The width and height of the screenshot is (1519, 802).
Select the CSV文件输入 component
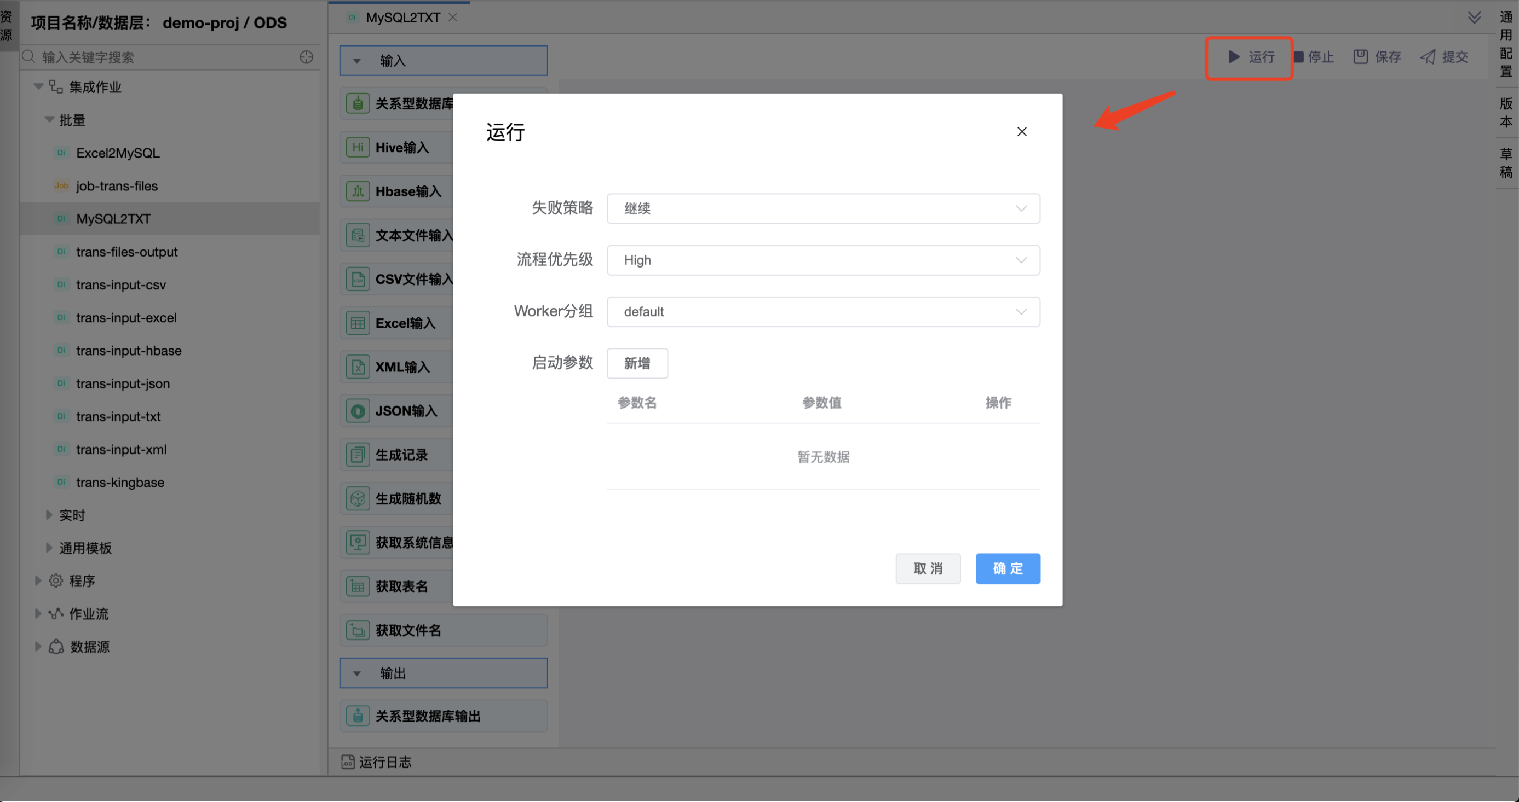click(x=358, y=278)
